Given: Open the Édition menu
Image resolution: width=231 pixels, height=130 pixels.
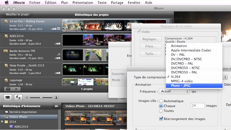Looking at the screenshot, I should pyautogui.click(x=51, y=3).
